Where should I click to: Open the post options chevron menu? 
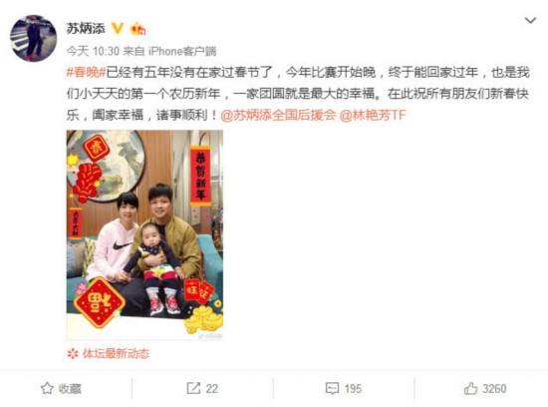click(x=530, y=21)
